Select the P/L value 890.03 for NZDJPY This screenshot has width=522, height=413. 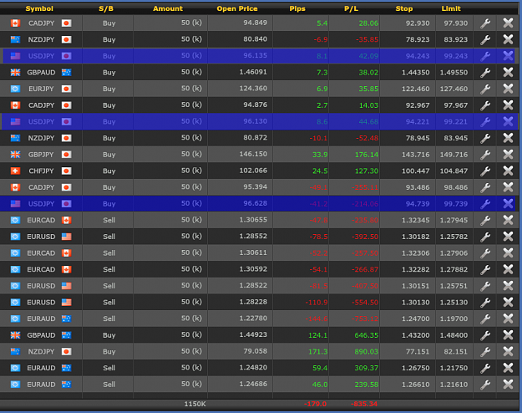click(x=367, y=351)
